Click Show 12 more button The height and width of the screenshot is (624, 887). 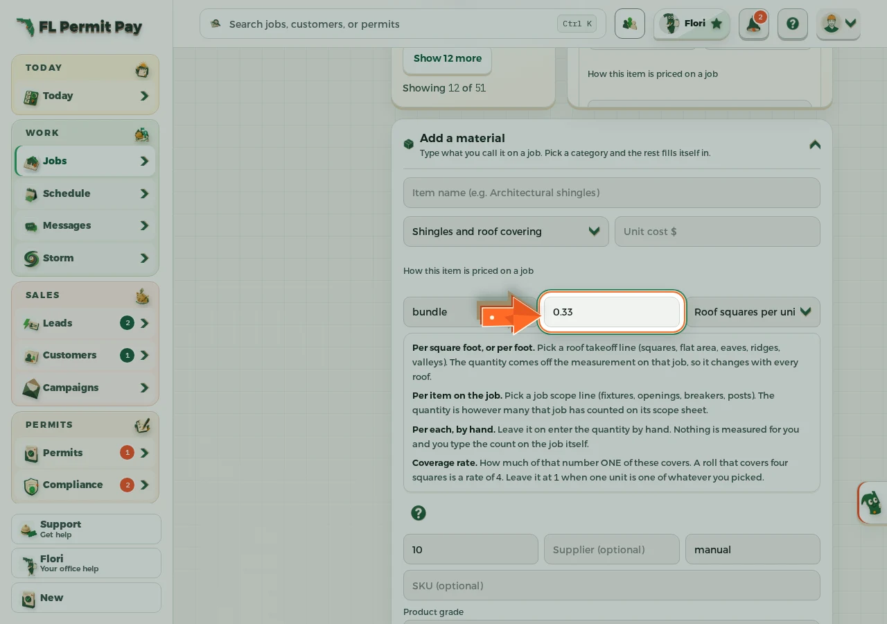[447, 59]
